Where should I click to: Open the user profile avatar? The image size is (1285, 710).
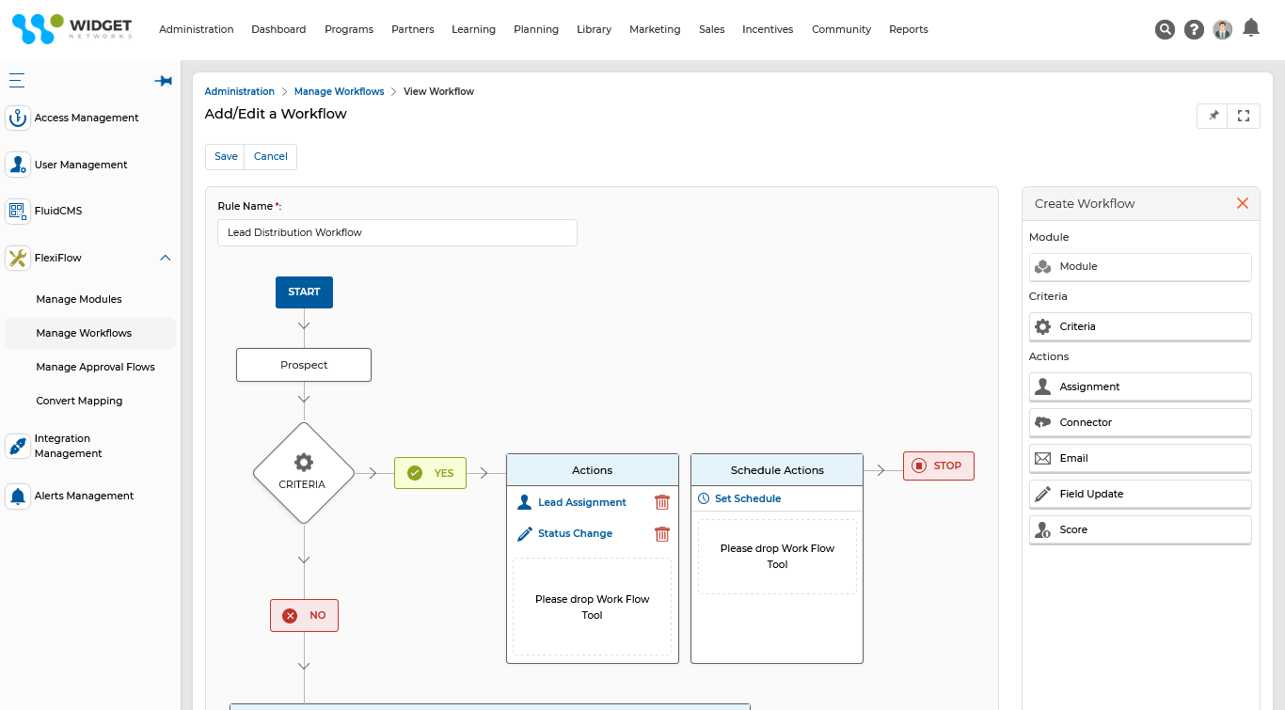tap(1222, 28)
